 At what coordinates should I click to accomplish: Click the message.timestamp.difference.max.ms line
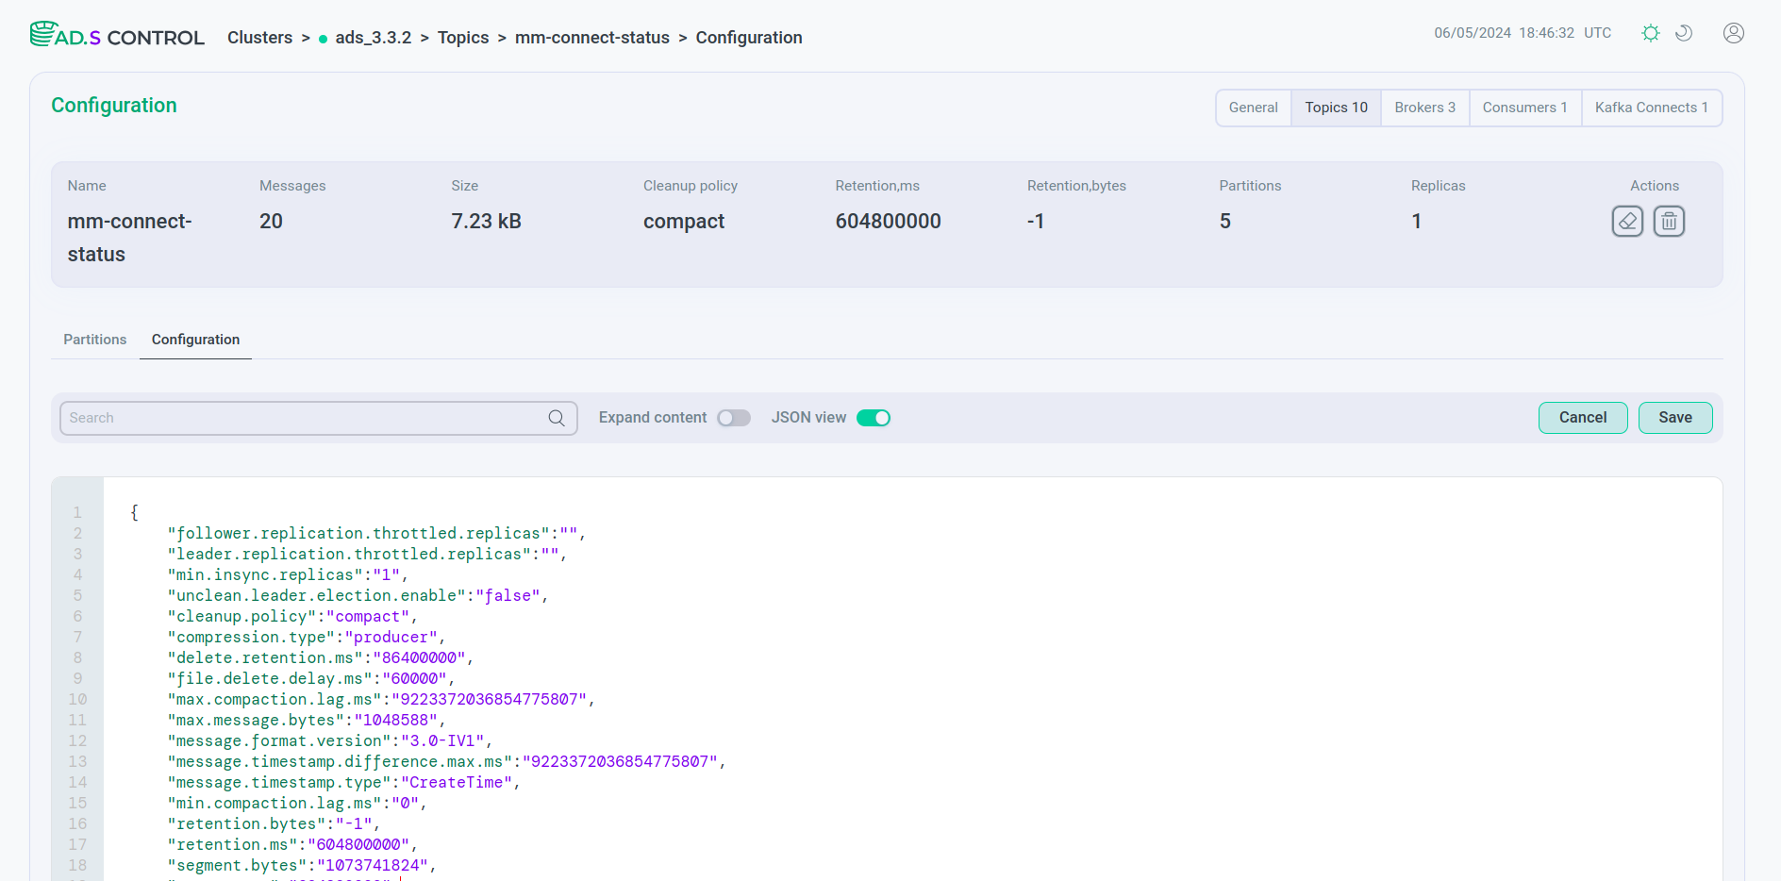point(446,761)
